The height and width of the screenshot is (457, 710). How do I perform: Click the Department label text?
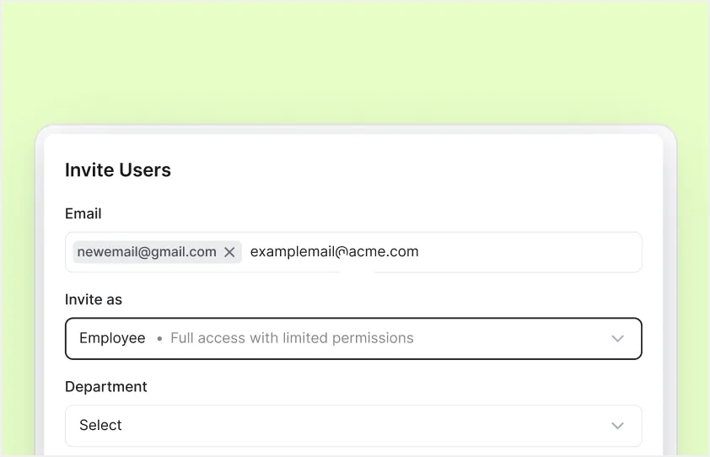[x=106, y=387]
